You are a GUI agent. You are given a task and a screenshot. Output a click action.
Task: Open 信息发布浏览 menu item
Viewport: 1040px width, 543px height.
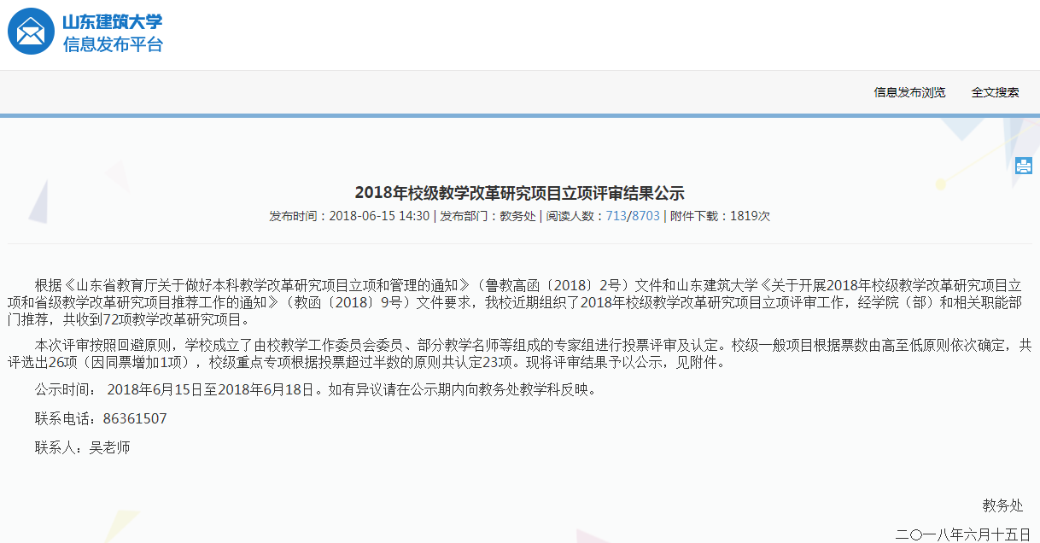click(909, 92)
